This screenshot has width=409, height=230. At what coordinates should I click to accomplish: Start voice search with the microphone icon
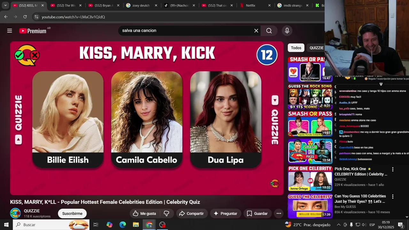click(287, 31)
